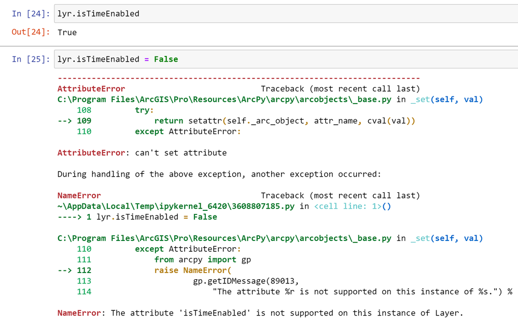Click the bold False keyword in cell 25
This screenshot has width=518, height=328.
[166, 59]
